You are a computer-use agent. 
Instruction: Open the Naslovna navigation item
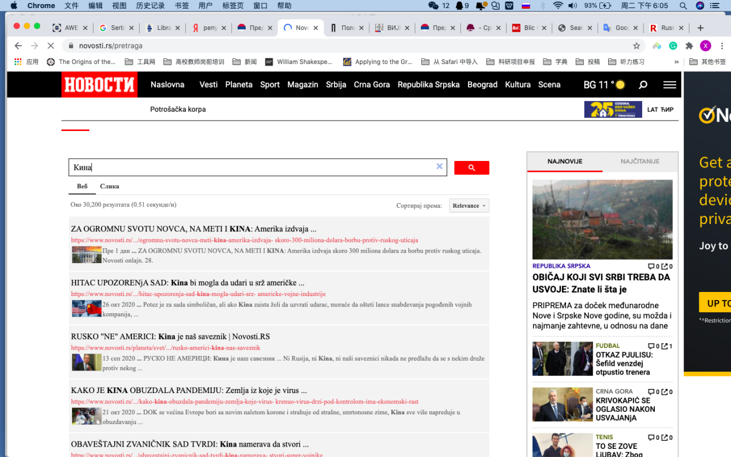167,85
